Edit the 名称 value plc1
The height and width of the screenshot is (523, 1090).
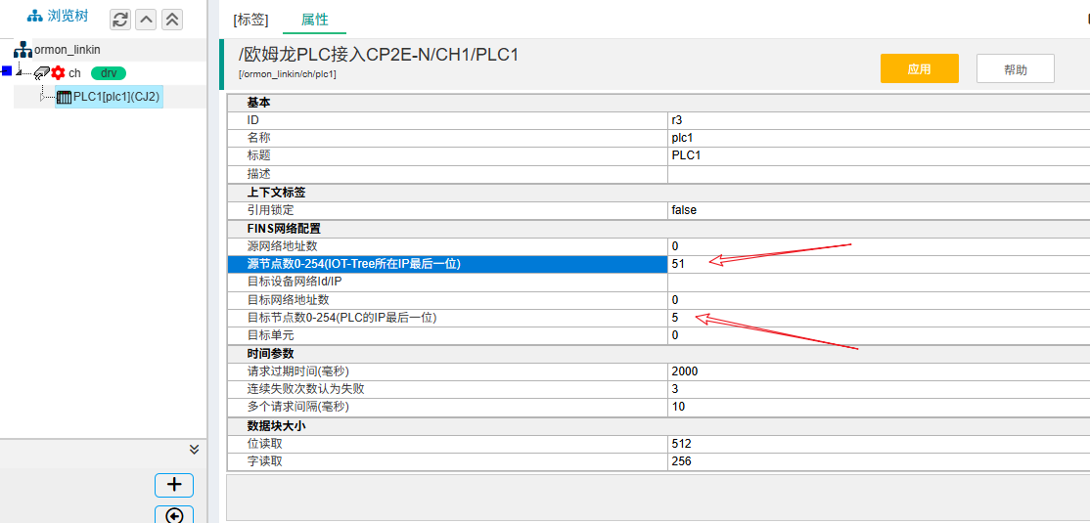click(x=879, y=138)
